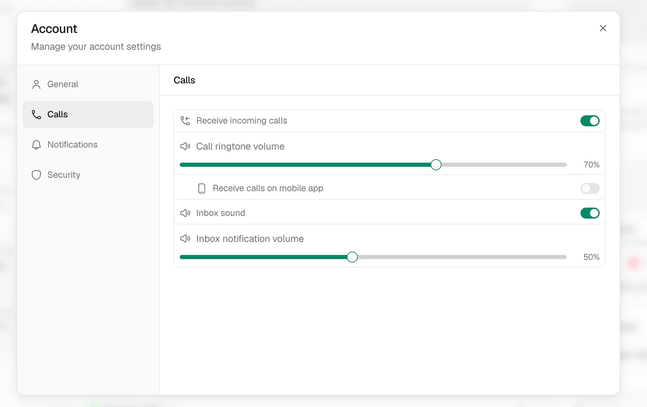The image size is (647, 407).
Task: Enable Receive calls on mobile app
Action: click(590, 188)
